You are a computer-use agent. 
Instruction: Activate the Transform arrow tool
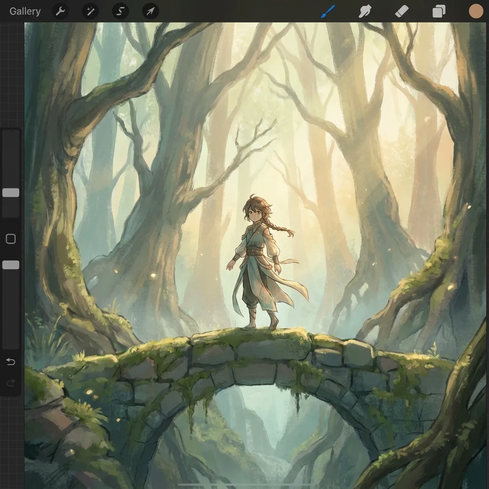point(150,11)
